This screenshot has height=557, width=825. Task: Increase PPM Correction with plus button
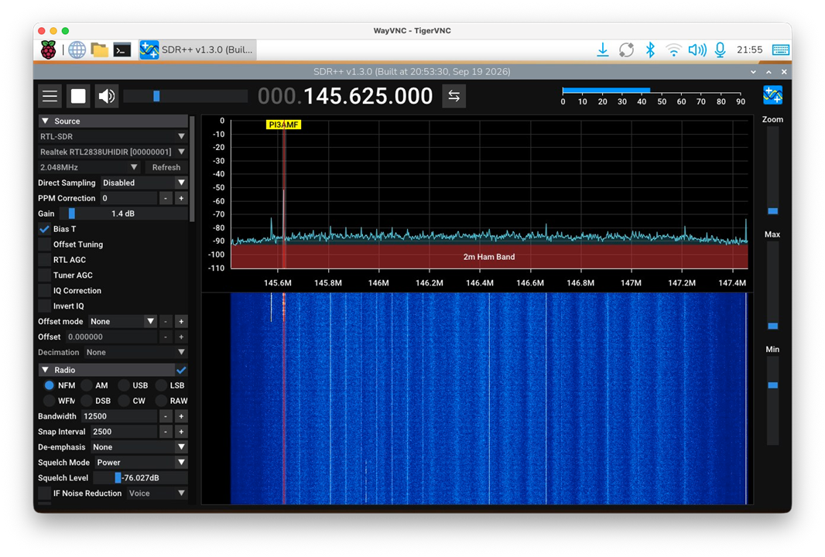[181, 198]
